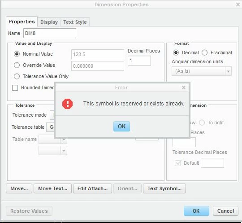The width and height of the screenshot is (242, 223).
Task: Click the Orient... button
Action: [127, 188]
